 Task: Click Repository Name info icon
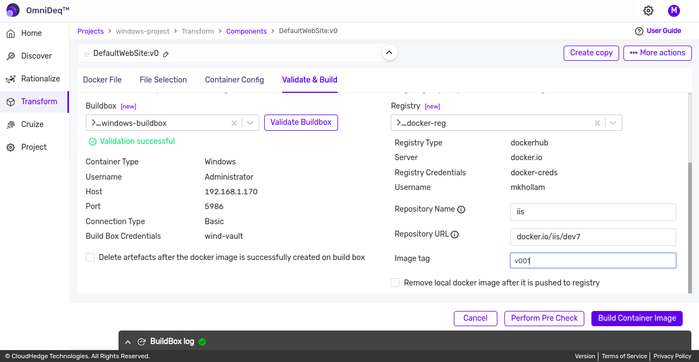(461, 209)
